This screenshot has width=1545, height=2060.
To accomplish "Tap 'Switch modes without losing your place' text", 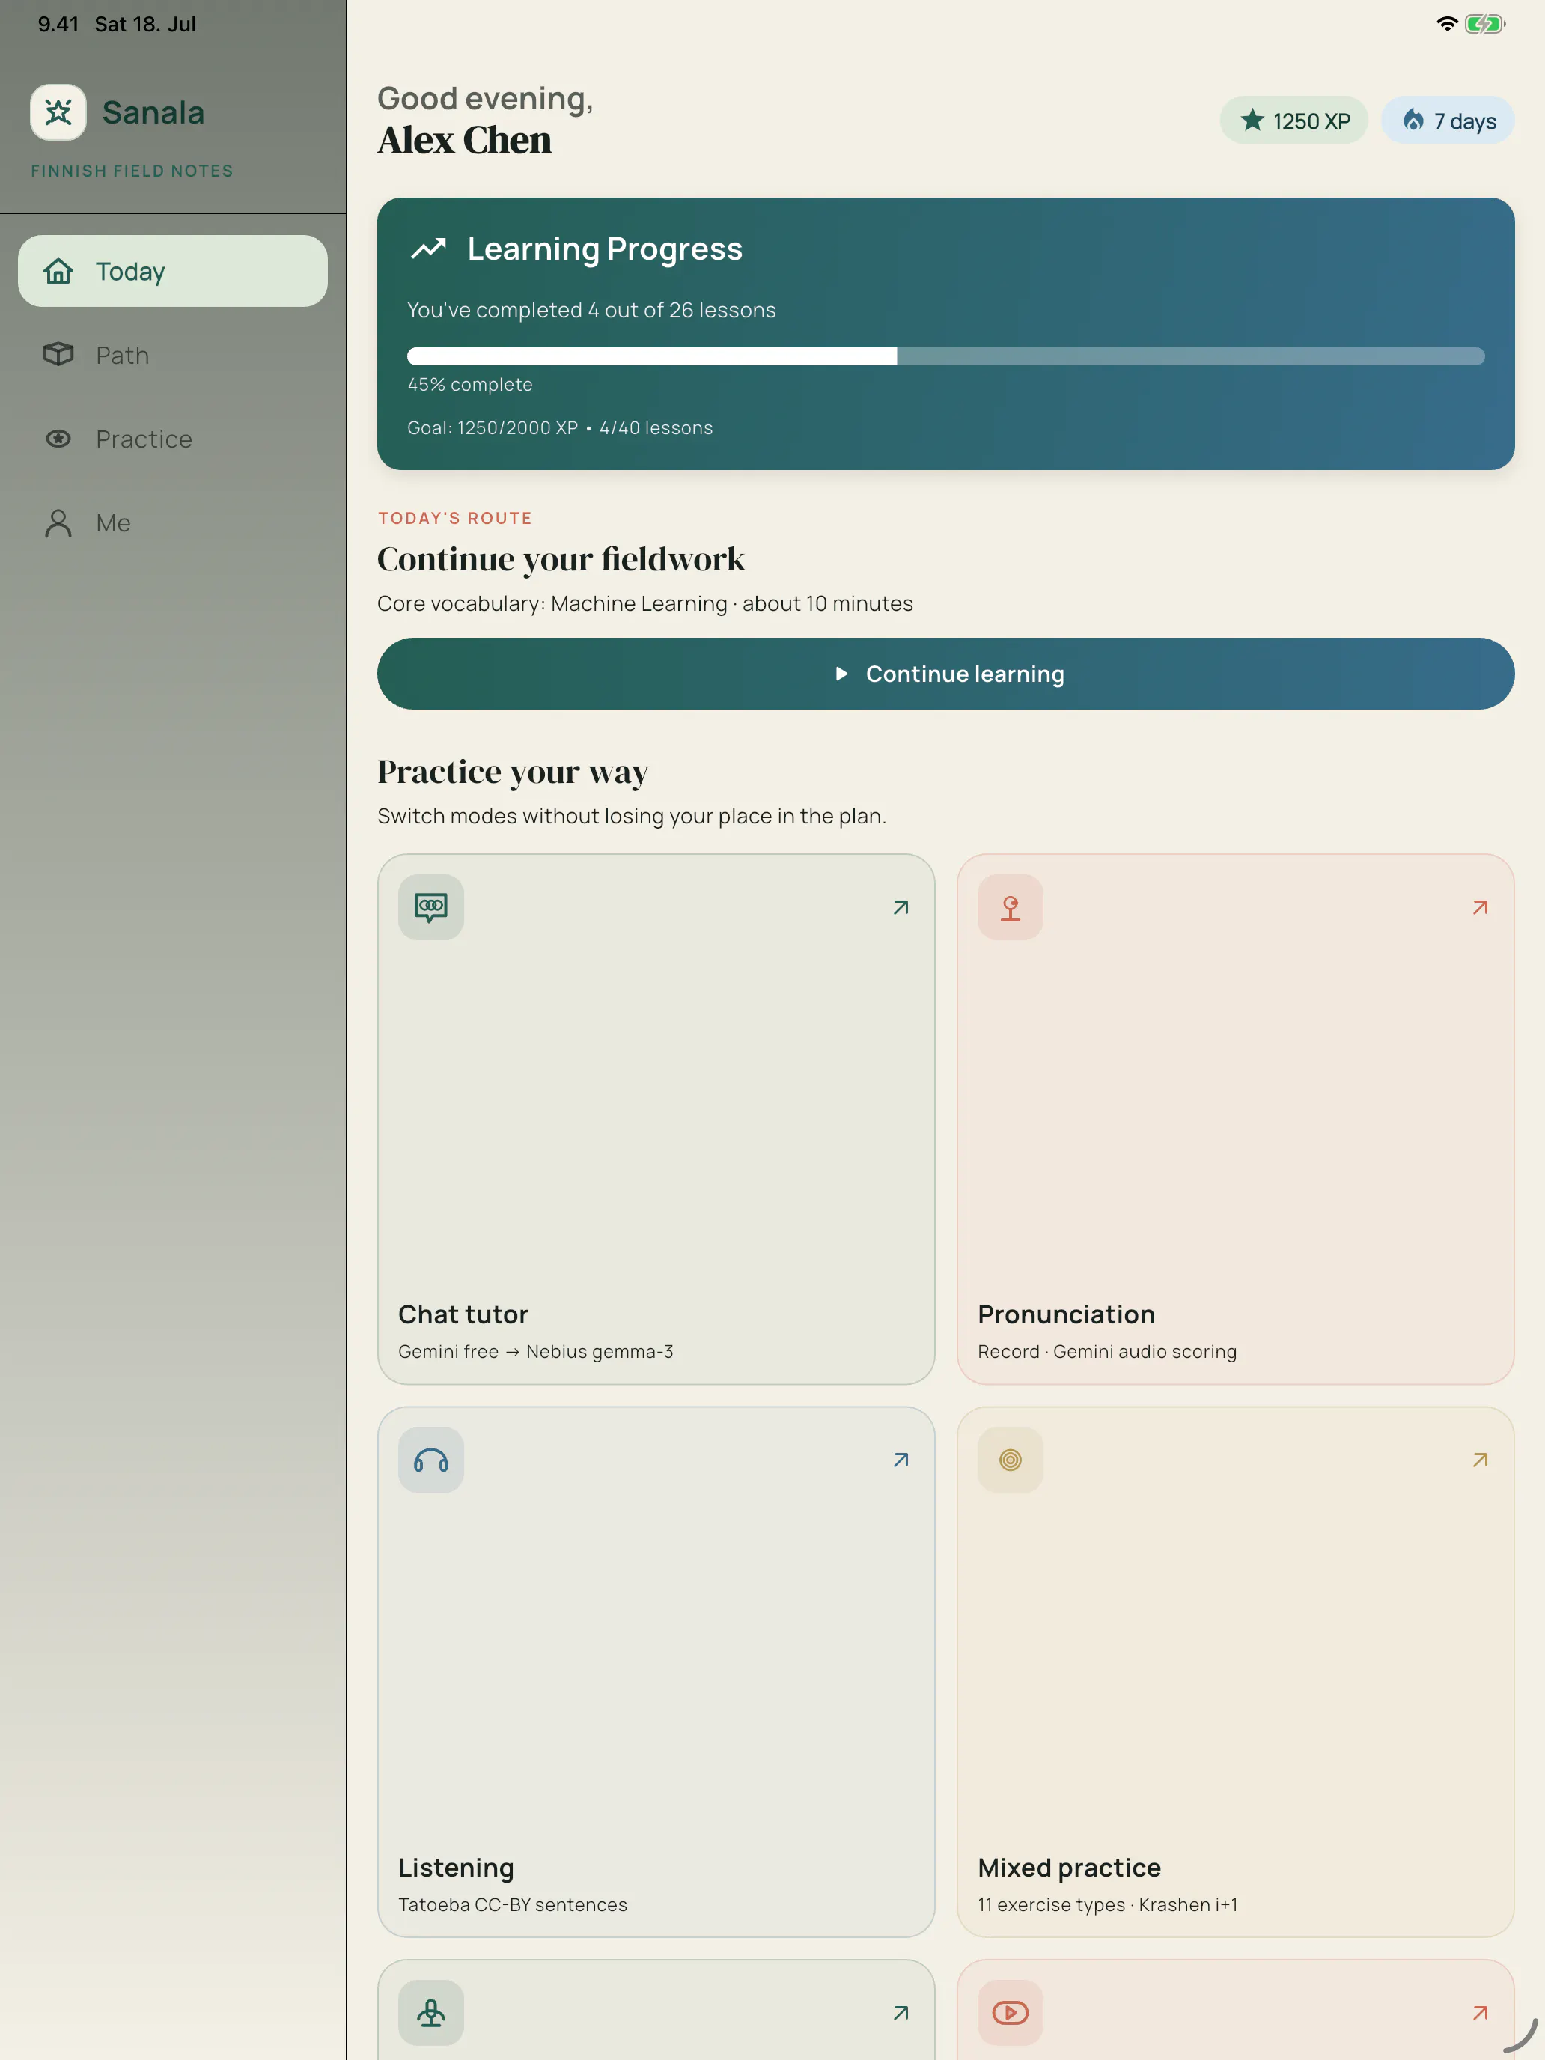I will [632, 816].
